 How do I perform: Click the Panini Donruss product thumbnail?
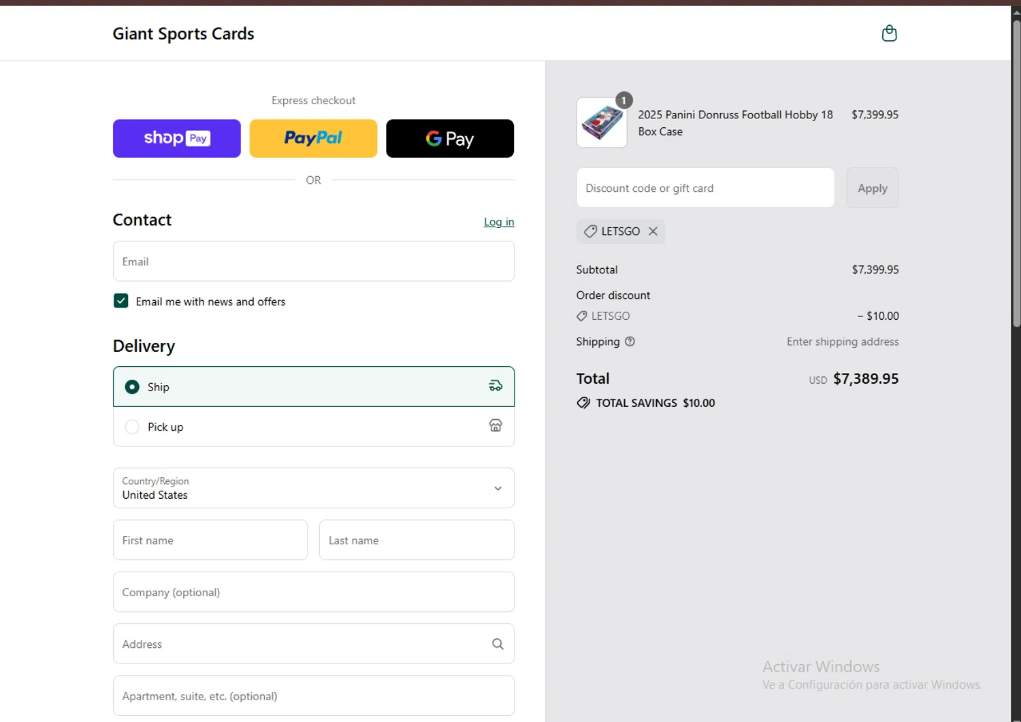point(602,122)
